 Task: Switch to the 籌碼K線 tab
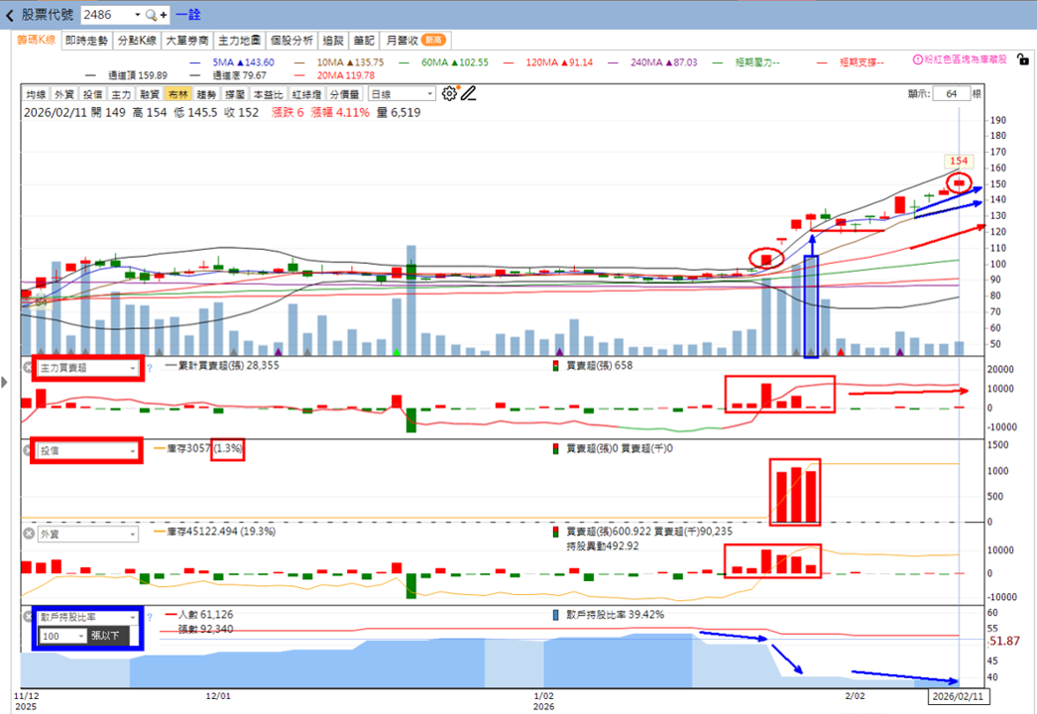coord(37,40)
